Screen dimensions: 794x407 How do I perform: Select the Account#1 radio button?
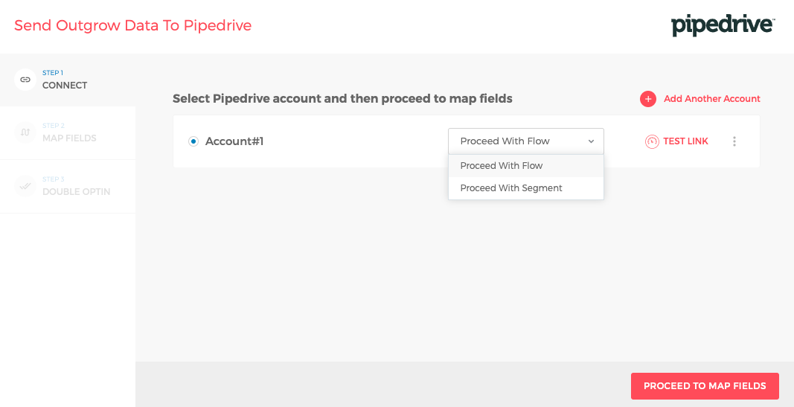tap(193, 141)
